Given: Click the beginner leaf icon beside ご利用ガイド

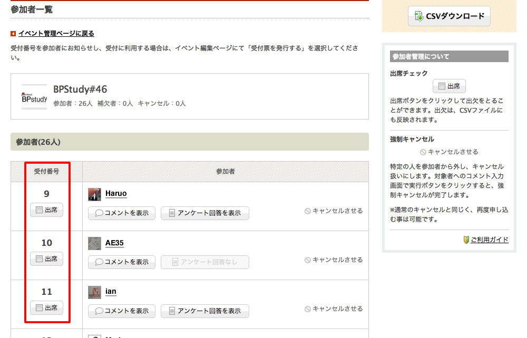Looking at the screenshot, I should [x=466, y=240].
